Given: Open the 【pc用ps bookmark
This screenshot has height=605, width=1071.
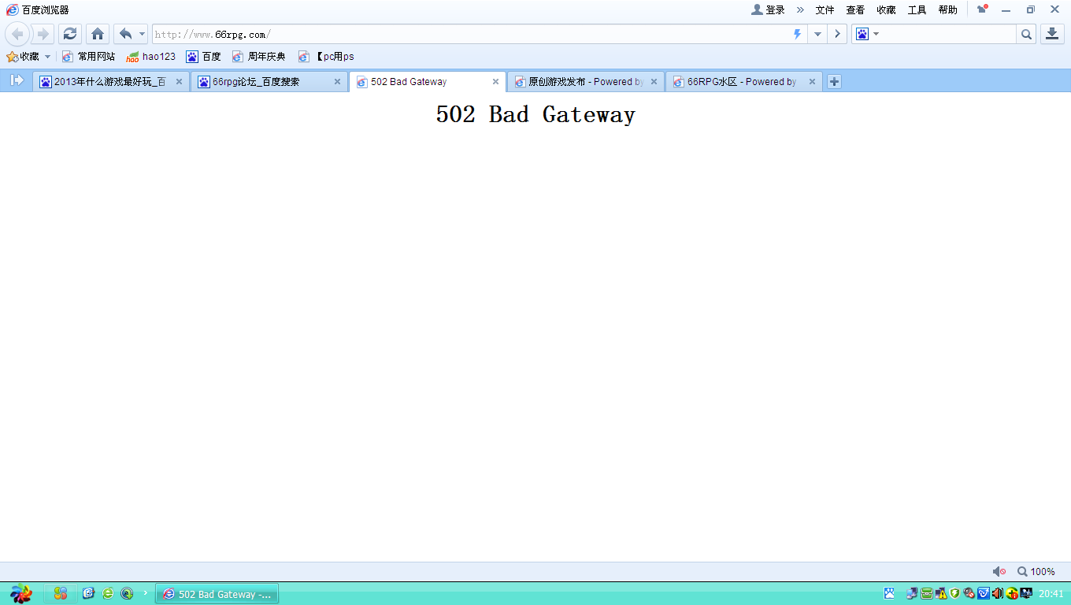Looking at the screenshot, I should coord(326,57).
